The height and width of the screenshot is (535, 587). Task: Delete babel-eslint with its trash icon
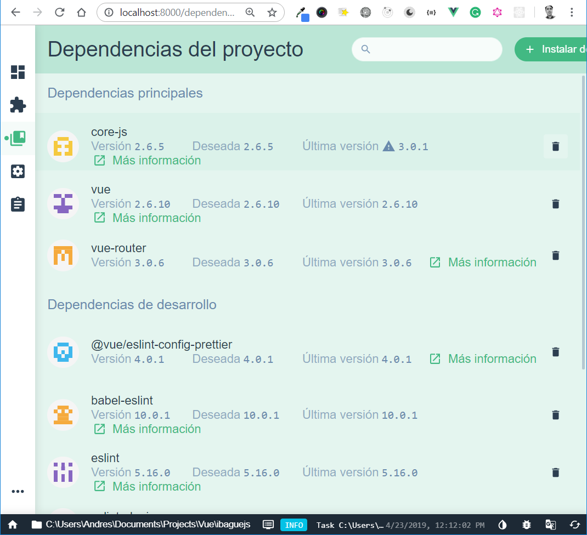[556, 415]
